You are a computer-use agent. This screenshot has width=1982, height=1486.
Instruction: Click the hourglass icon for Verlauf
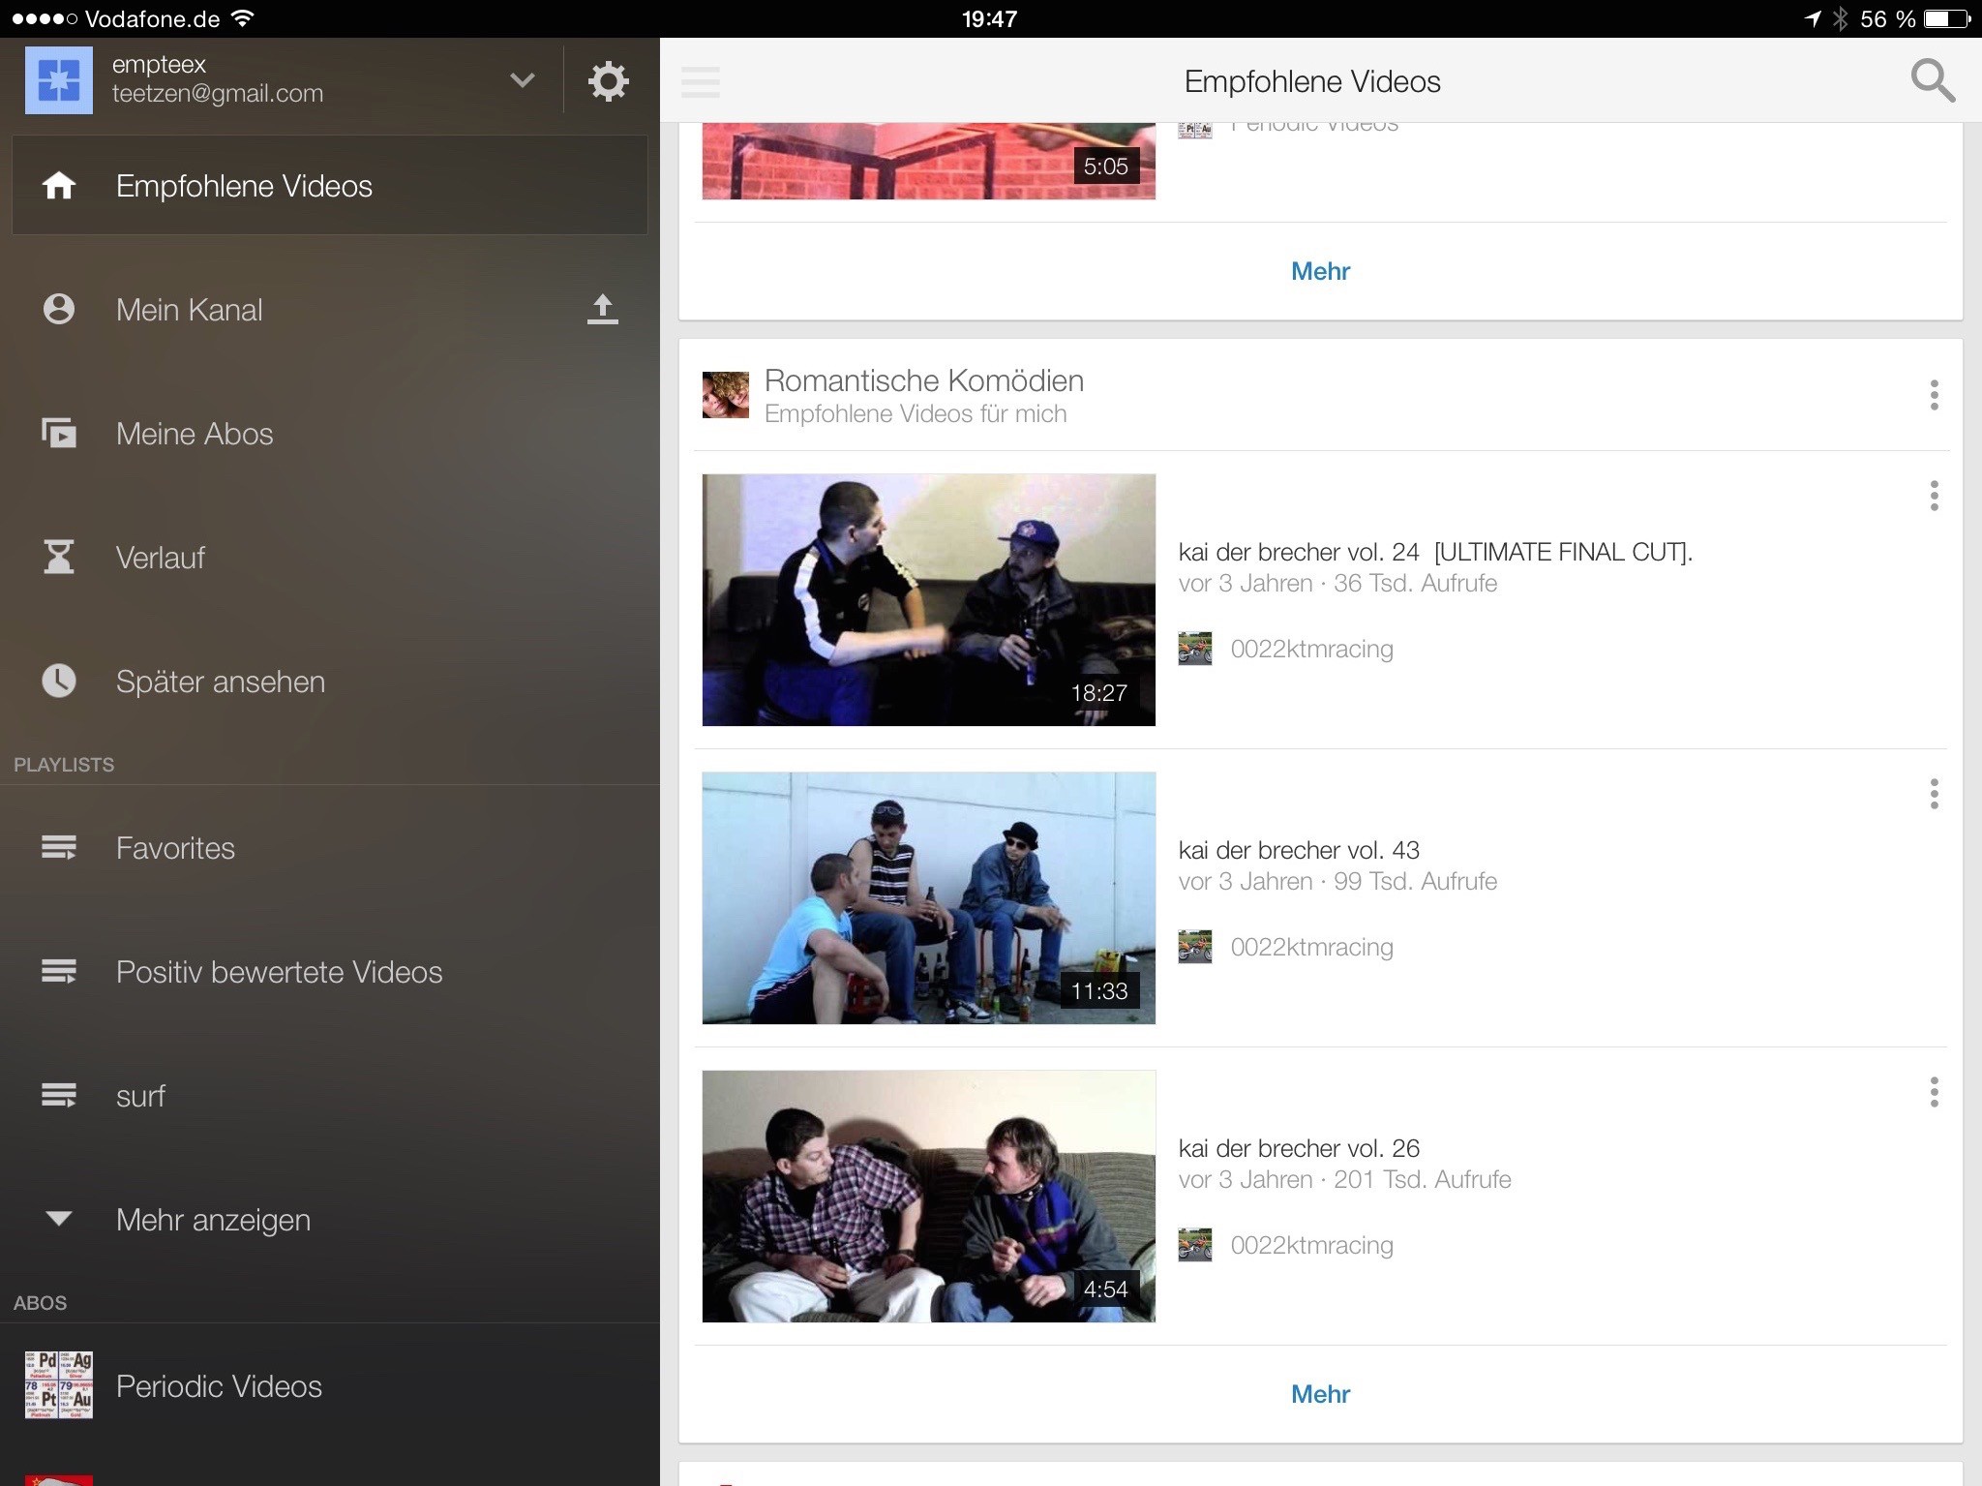point(58,557)
